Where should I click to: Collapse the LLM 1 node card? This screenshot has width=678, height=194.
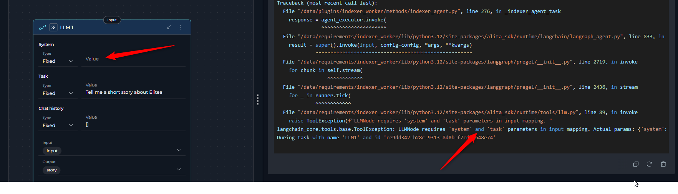pos(169,27)
